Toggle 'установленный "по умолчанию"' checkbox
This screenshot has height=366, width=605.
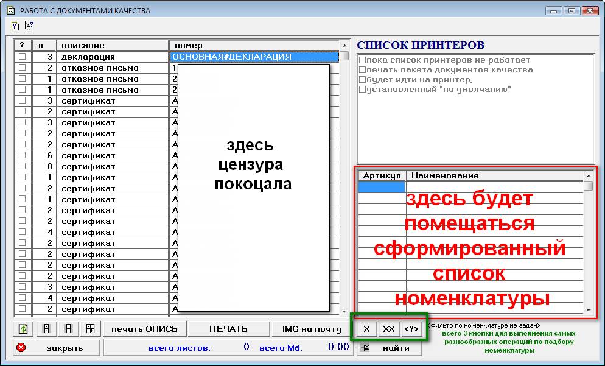click(x=362, y=89)
